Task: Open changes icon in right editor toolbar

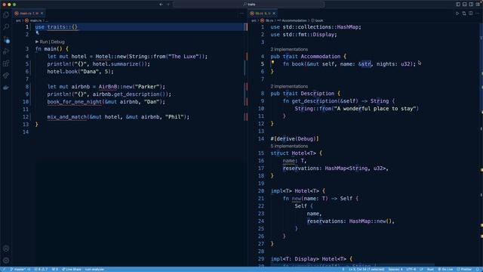Action: 464,14
